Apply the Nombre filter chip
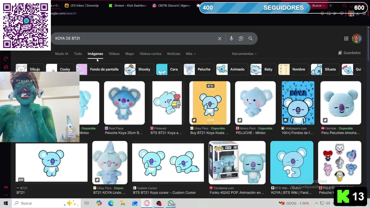Image resolution: width=370 pixels, height=208 pixels. [x=293, y=69]
